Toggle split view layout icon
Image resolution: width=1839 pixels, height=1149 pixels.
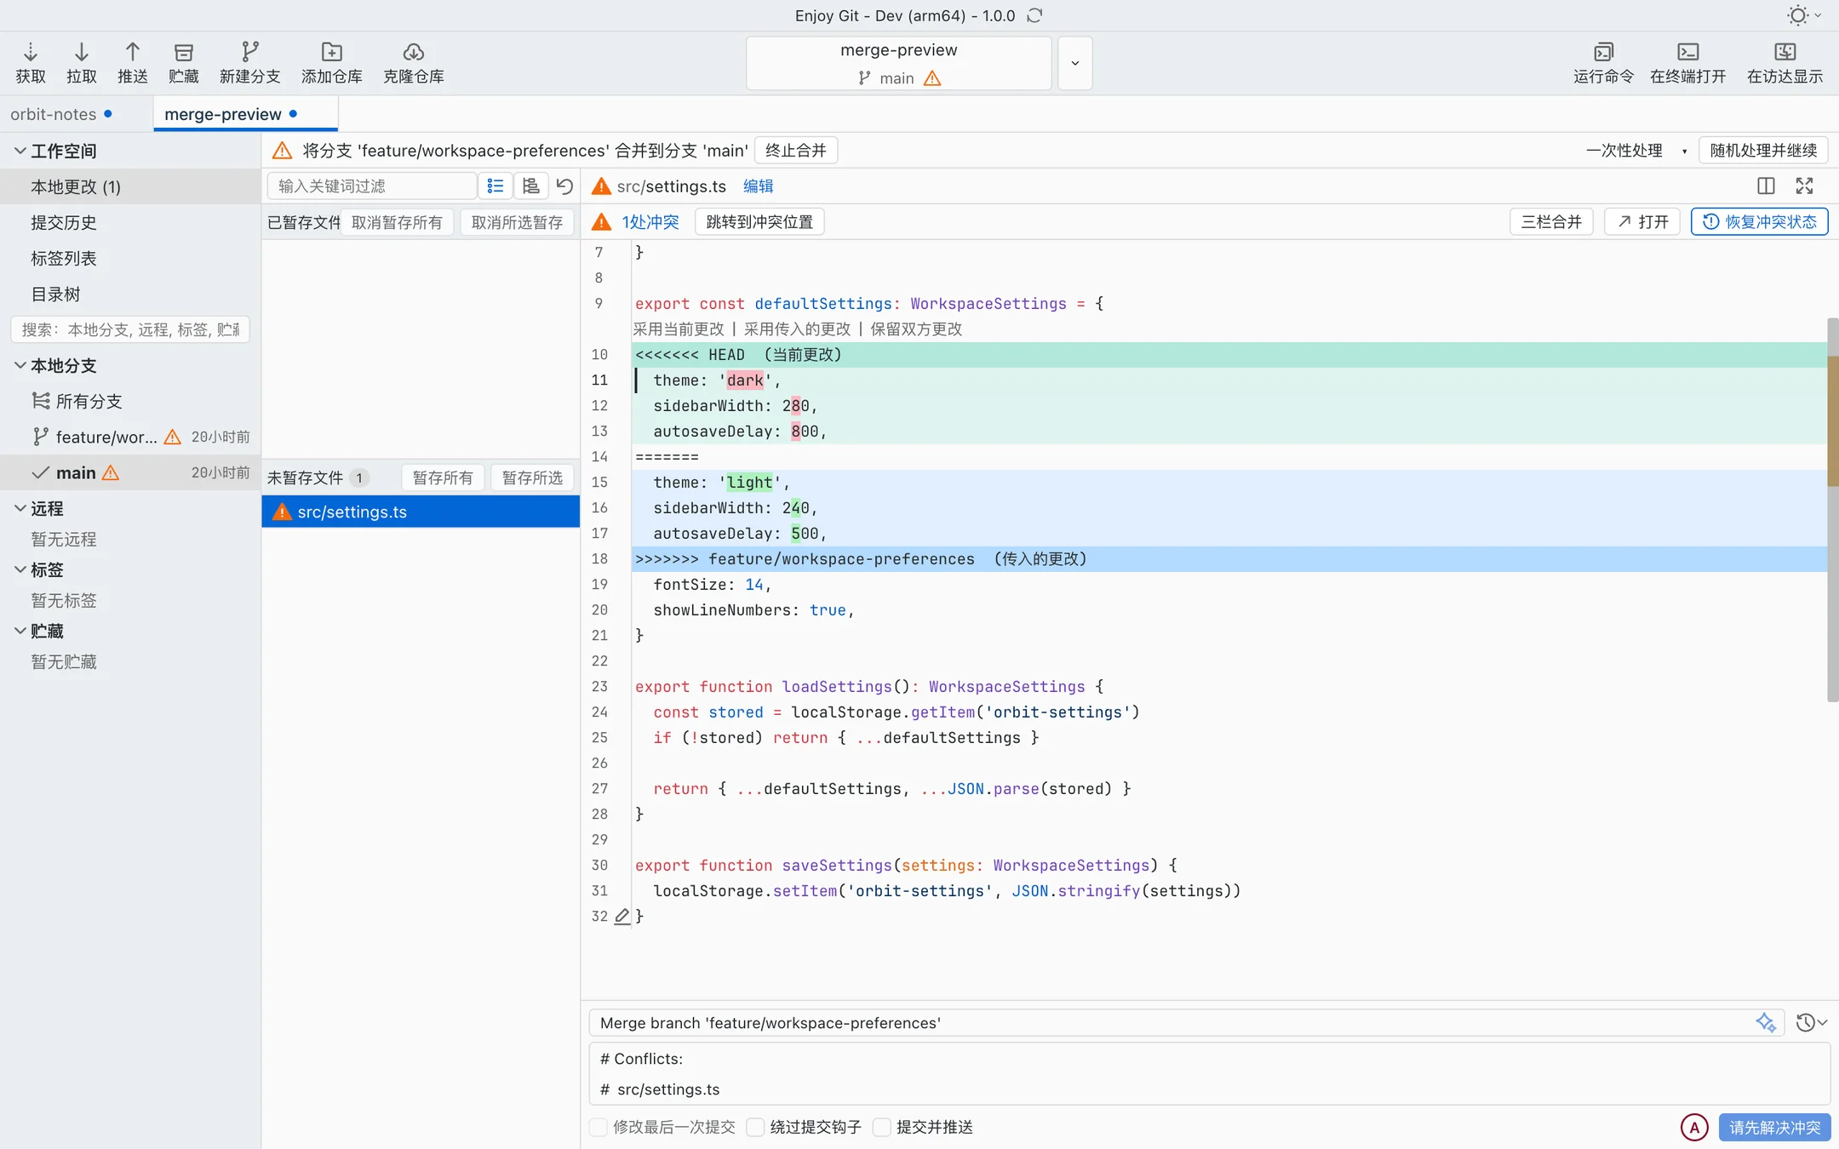1766,186
